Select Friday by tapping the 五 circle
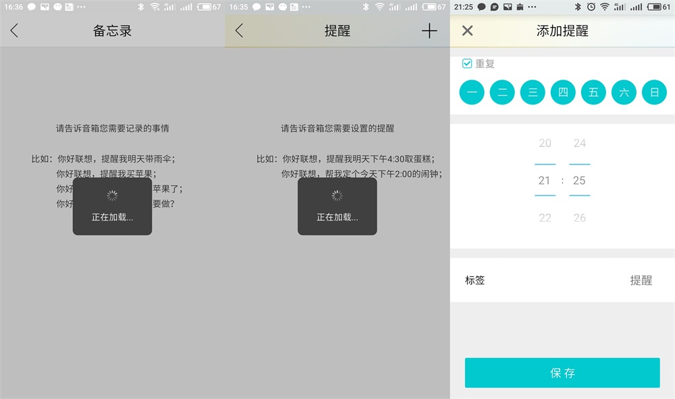The height and width of the screenshot is (399, 675). pyautogui.click(x=593, y=92)
